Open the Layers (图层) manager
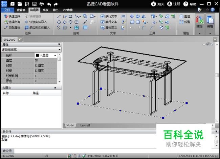Viewport: 220px width, 159px height. click(185, 16)
